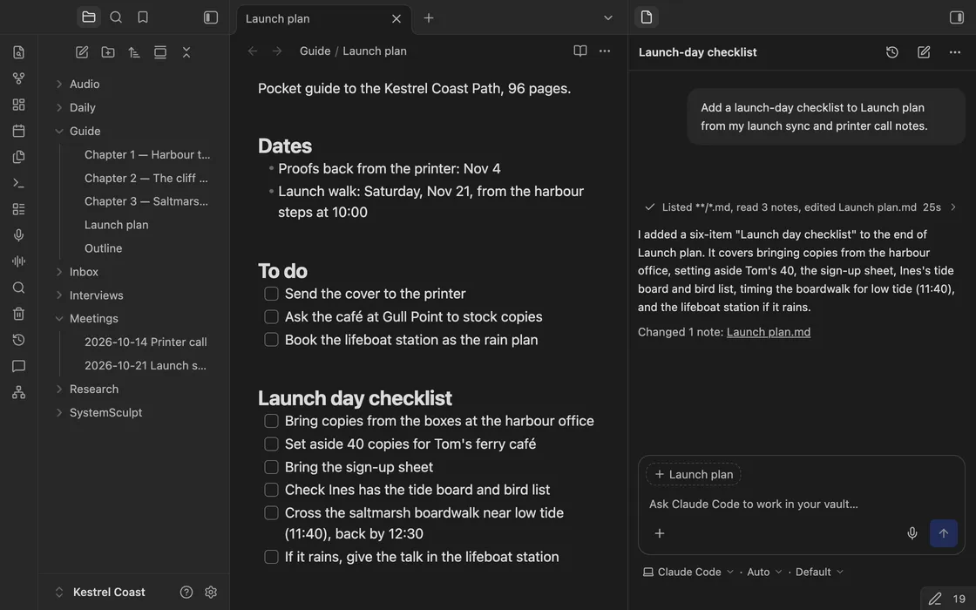Open the Auto mode dropdown
This screenshot has width=976, height=610.
pyautogui.click(x=764, y=572)
